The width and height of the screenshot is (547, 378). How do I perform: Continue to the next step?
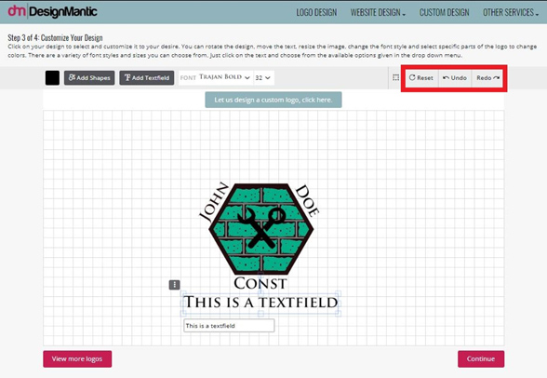pos(481,358)
